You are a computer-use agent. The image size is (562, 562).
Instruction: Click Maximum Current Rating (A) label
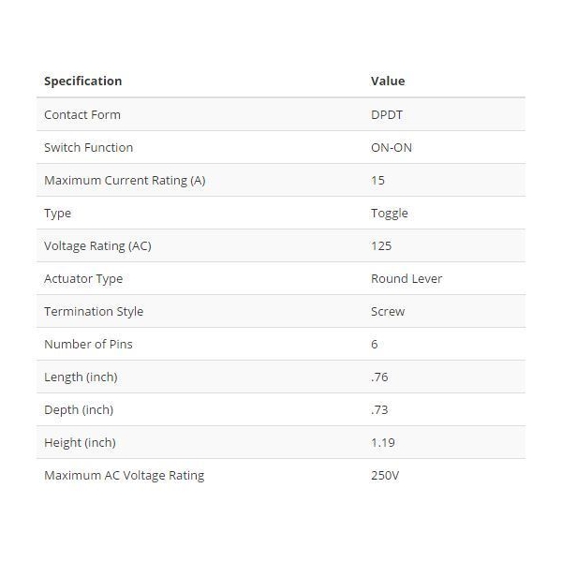[x=125, y=180]
